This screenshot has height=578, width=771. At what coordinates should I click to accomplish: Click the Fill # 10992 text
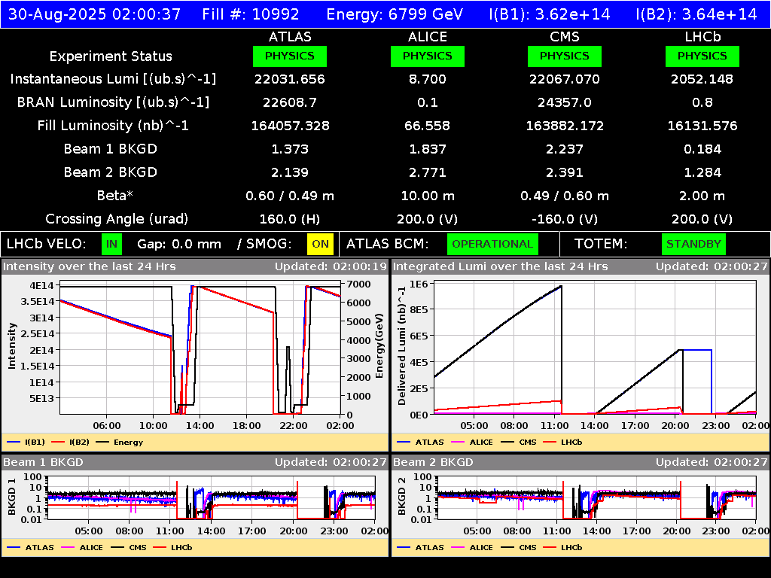click(251, 14)
